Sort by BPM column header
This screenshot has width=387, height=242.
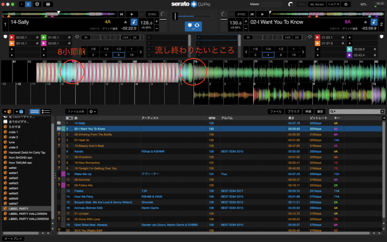212,118
